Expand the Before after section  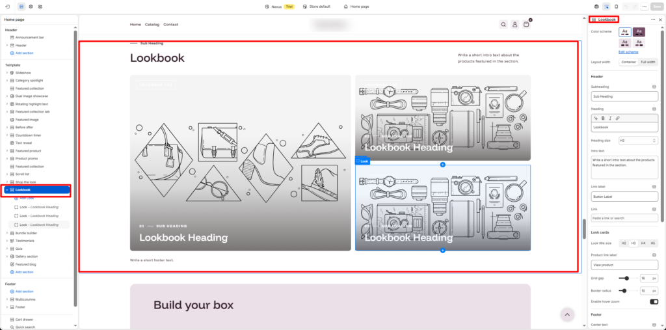click(x=7, y=127)
